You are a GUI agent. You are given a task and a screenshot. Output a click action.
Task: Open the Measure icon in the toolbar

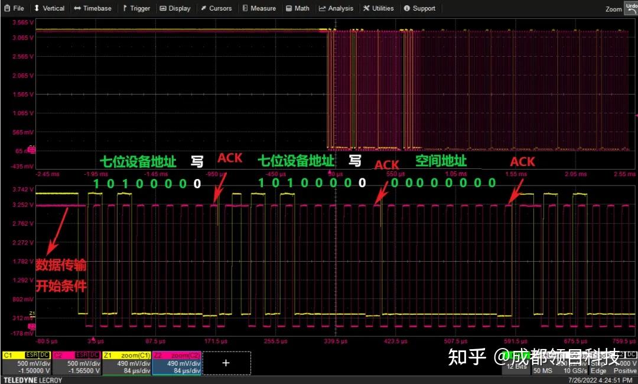coord(244,8)
